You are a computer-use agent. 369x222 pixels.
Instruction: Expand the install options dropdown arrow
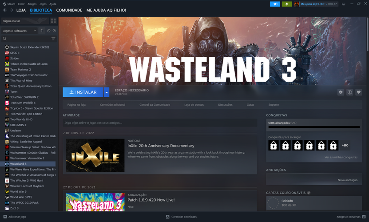click(x=107, y=92)
